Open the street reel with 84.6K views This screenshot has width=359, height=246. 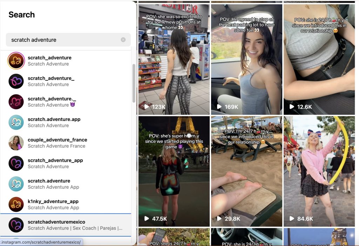point(319,171)
